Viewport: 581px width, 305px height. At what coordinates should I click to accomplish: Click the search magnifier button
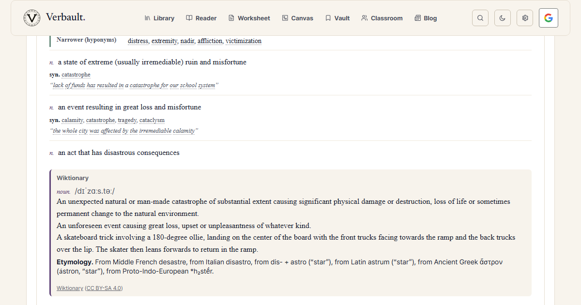click(x=480, y=18)
